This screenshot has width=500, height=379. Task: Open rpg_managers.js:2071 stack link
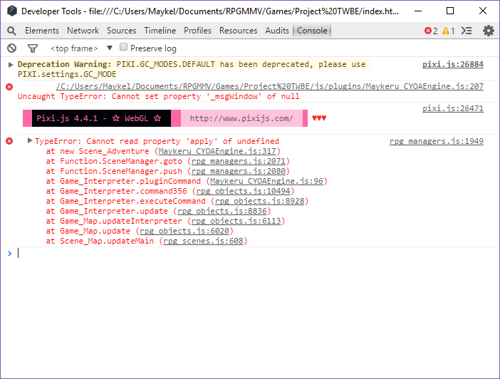point(238,161)
